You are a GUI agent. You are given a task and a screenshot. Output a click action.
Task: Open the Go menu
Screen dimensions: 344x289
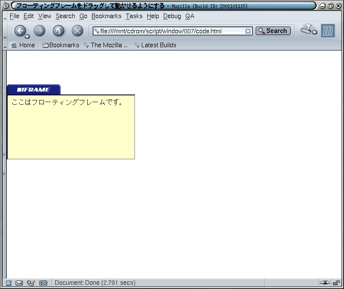[x=83, y=16]
